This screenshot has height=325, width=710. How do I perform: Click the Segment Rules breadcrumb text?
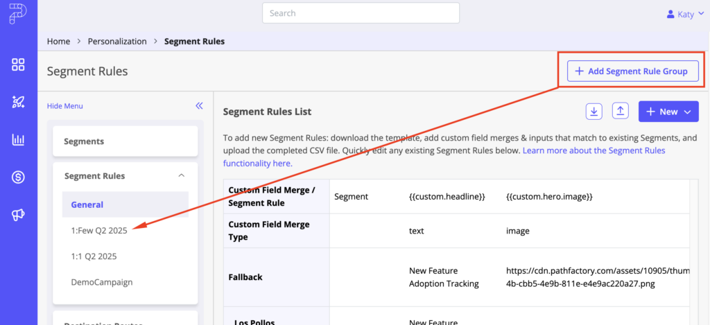point(194,41)
